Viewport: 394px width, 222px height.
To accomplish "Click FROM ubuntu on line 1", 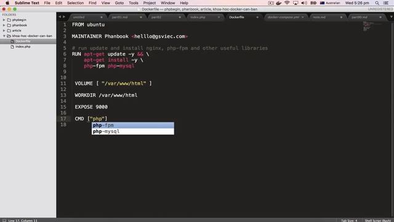I will point(88,25).
